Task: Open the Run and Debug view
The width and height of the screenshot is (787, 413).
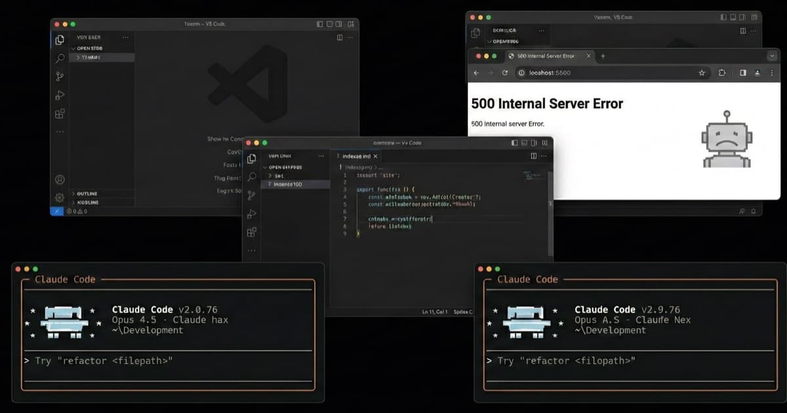Action: (60, 95)
